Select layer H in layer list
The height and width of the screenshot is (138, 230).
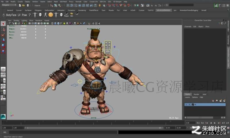pyautogui.click(x=205, y=105)
